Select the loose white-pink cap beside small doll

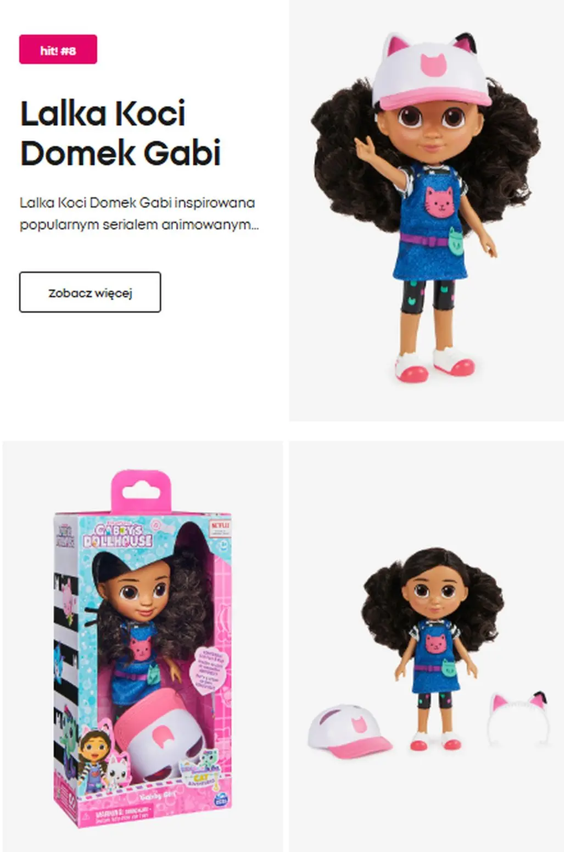349,732
